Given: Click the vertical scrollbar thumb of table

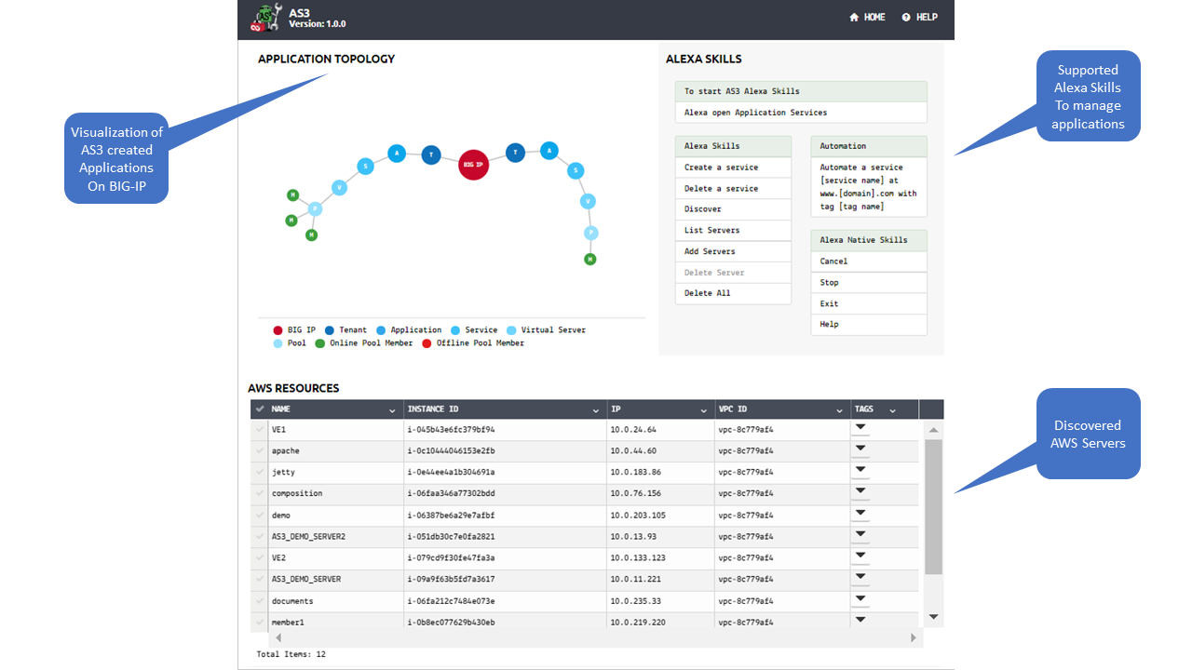Looking at the screenshot, I should [934, 507].
